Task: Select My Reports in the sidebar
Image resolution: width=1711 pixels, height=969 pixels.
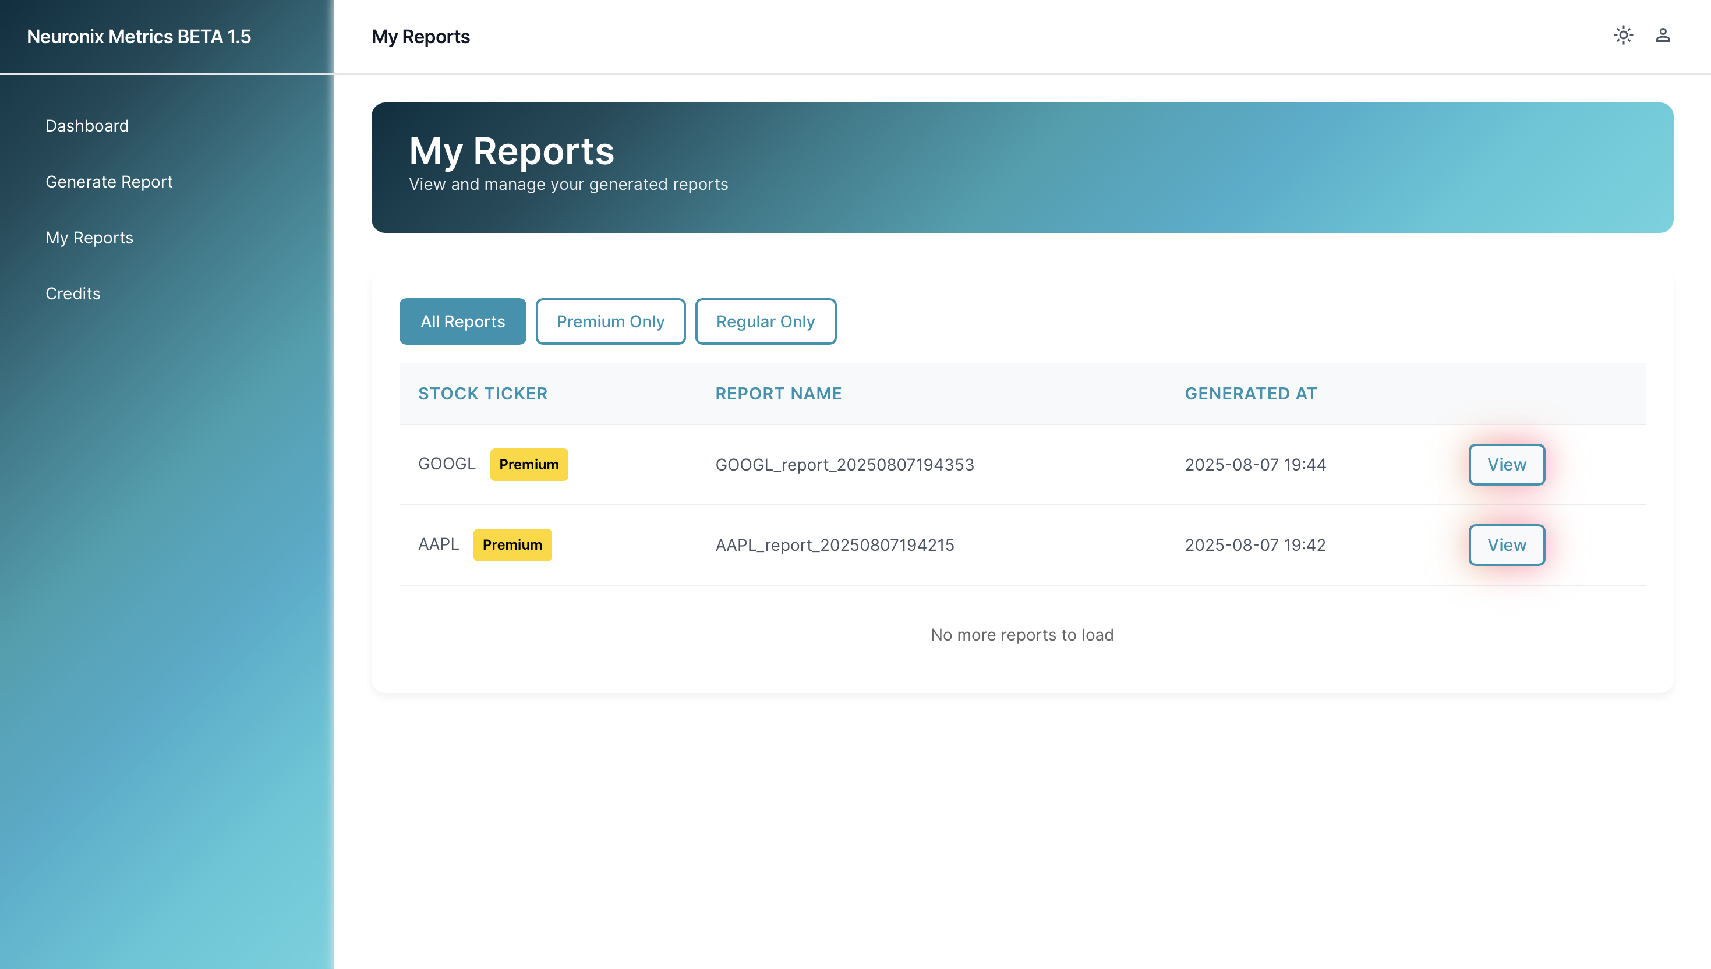Action: tap(89, 238)
